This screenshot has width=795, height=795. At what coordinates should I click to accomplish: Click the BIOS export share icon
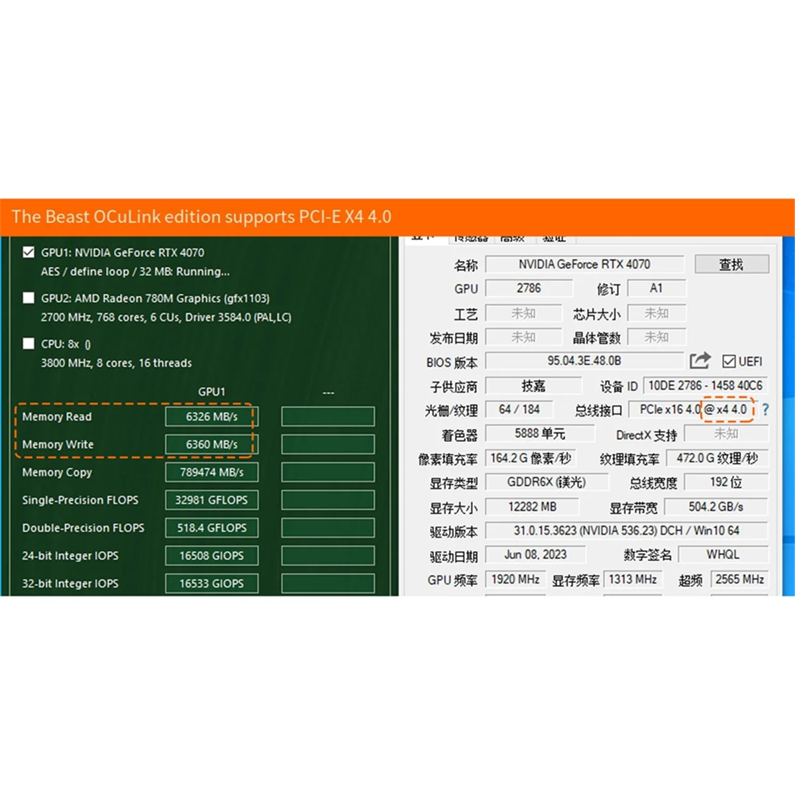(x=700, y=360)
